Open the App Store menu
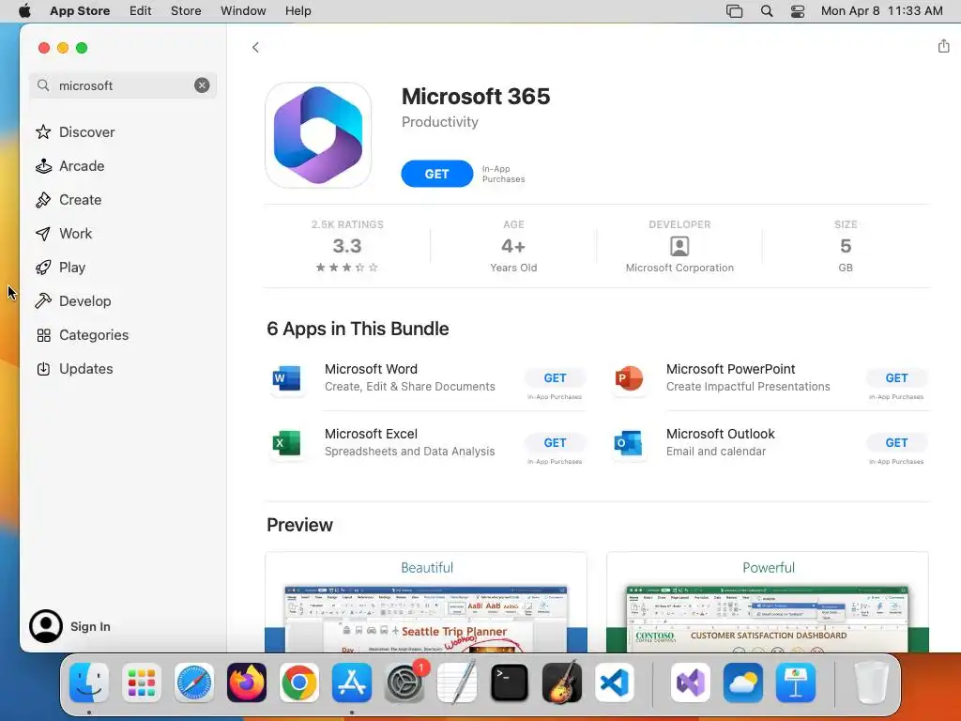 coord(80,11)
